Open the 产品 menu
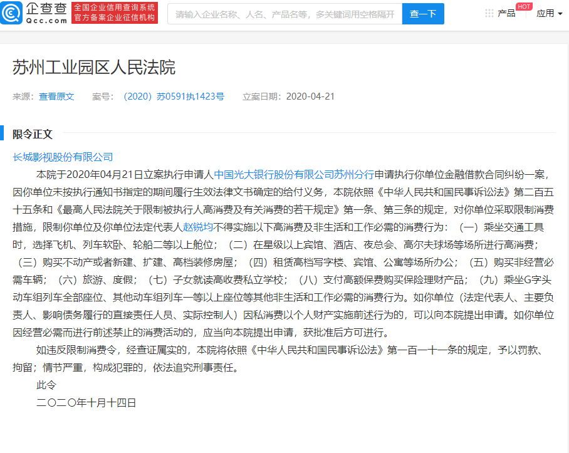The height and width of the screenshot is (453, 569). click(x=506, y=13)
